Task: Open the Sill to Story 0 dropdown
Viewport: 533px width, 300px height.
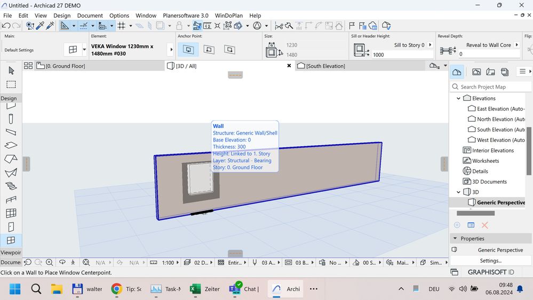Action: (431, 45)
